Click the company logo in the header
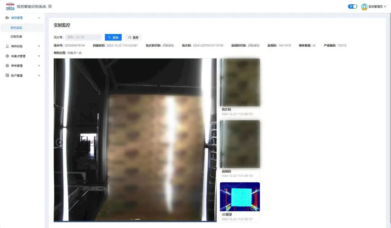Image resolution: width=391 pixels, height=228 pixels. [10, 6]
